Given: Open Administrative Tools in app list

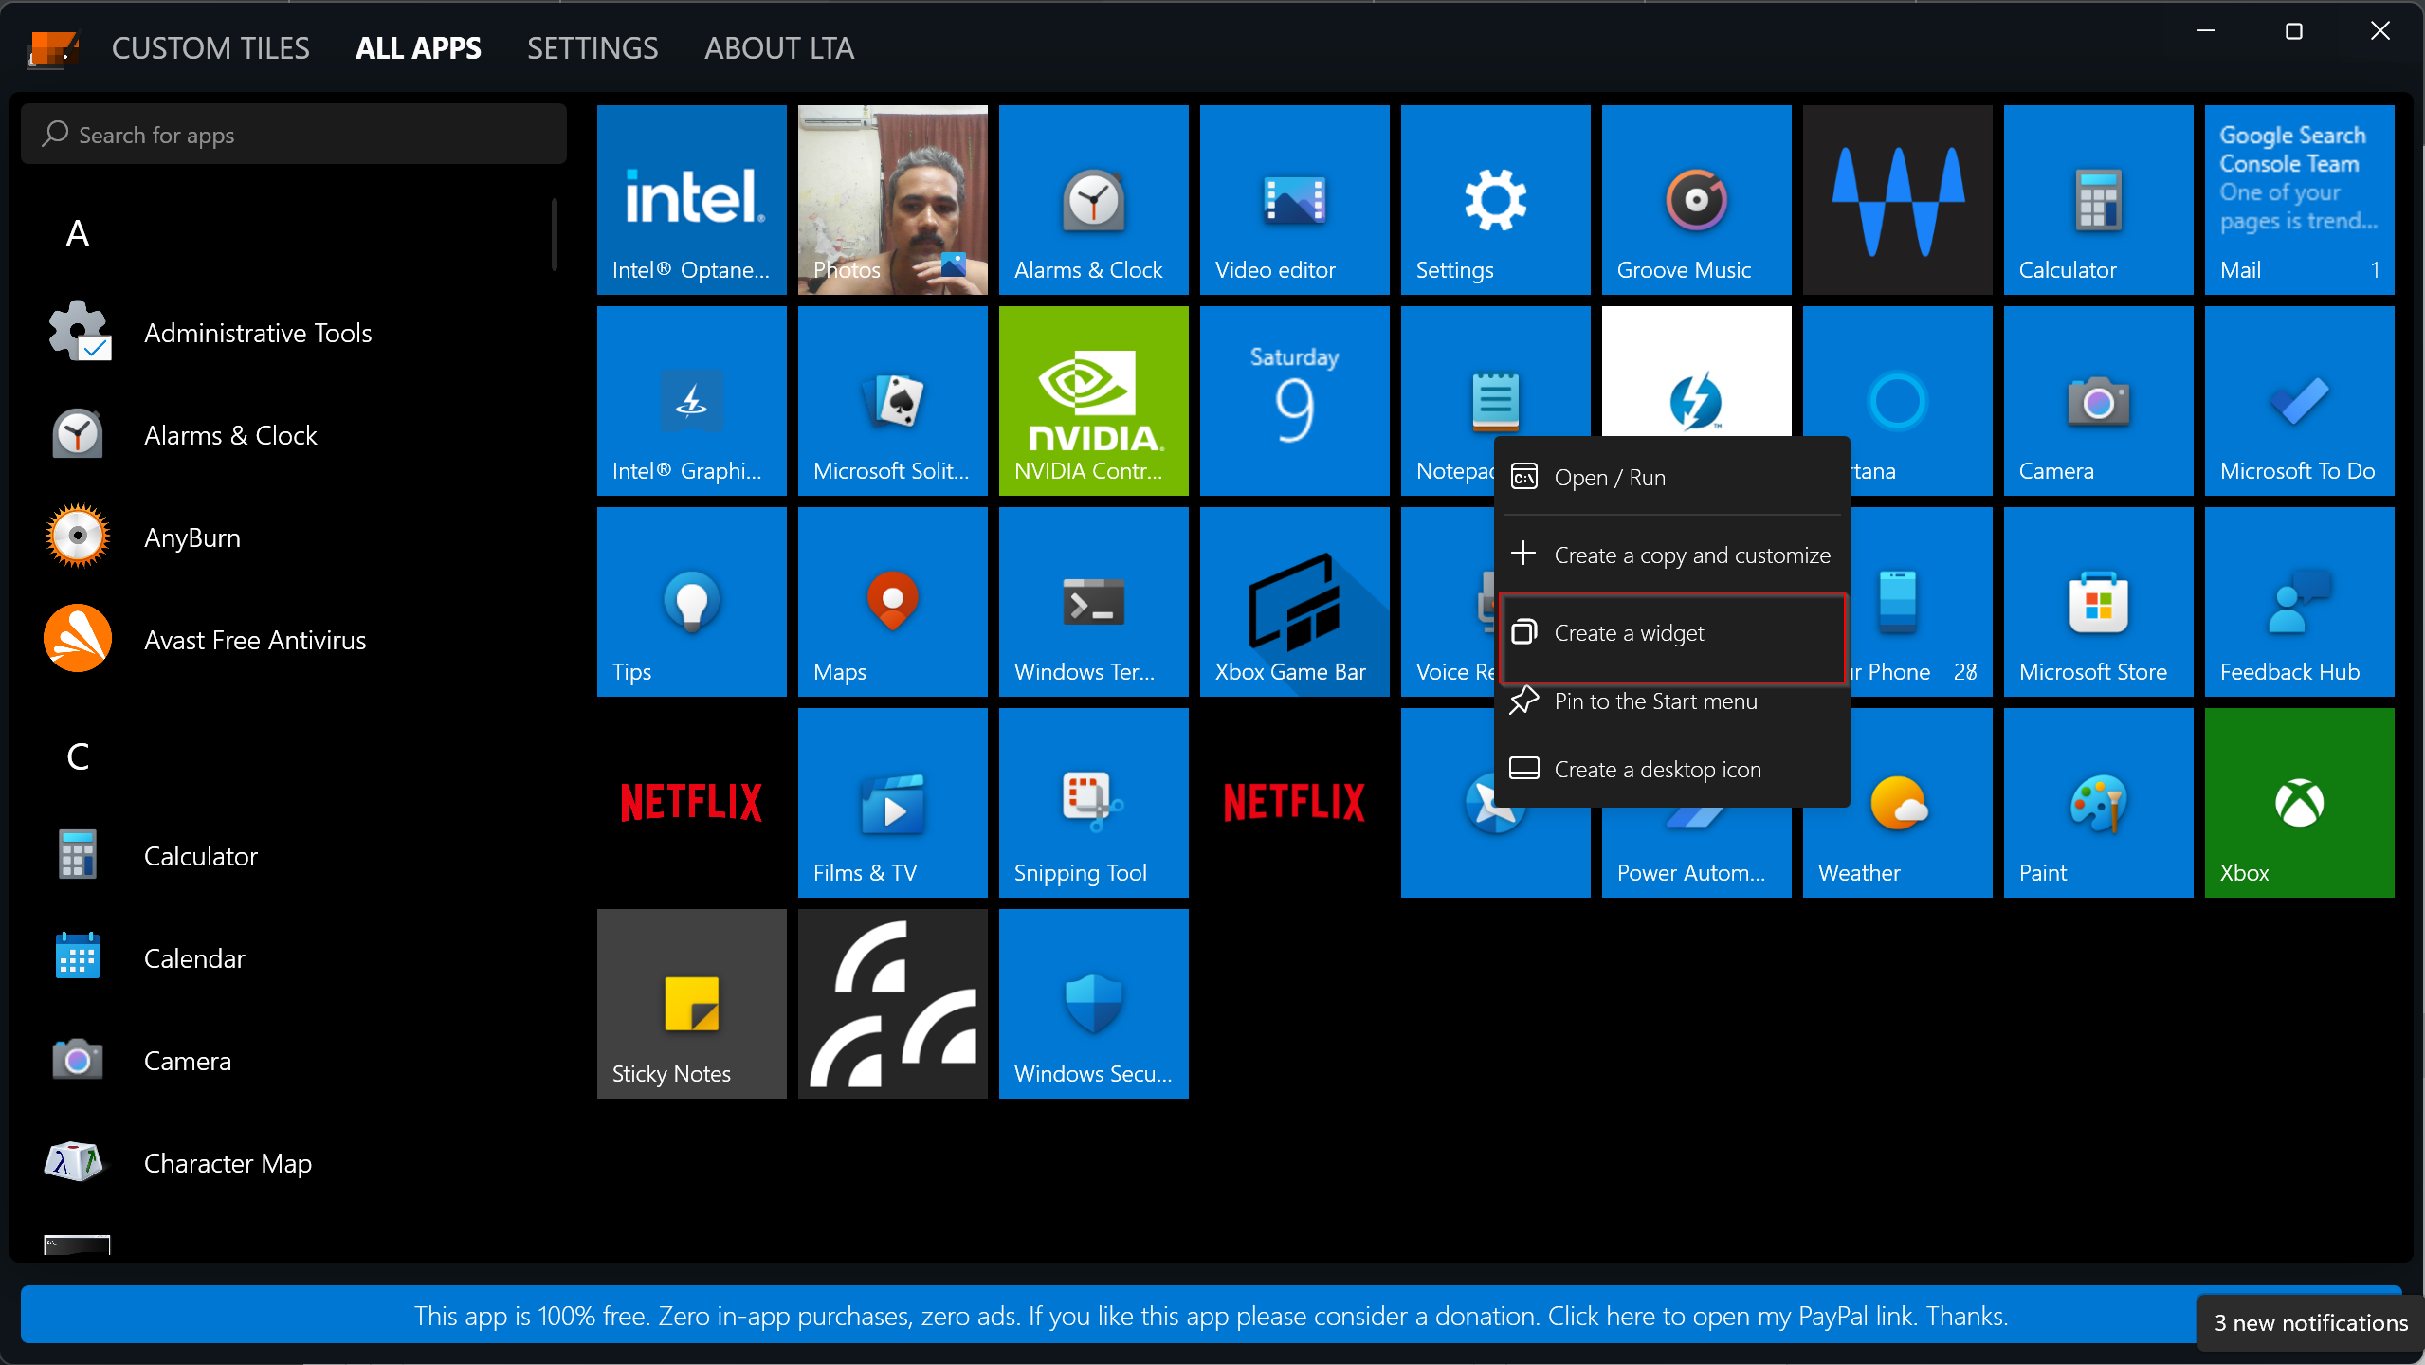Looking at the screenshot, I should (294, 333).
